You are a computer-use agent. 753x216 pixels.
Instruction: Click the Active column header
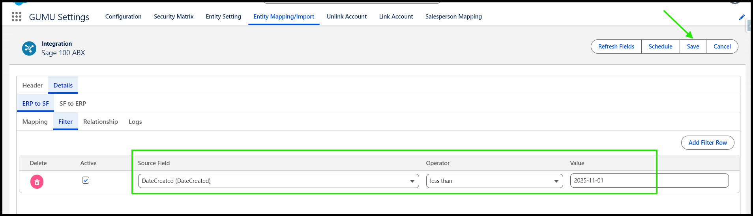pos(88,163)
